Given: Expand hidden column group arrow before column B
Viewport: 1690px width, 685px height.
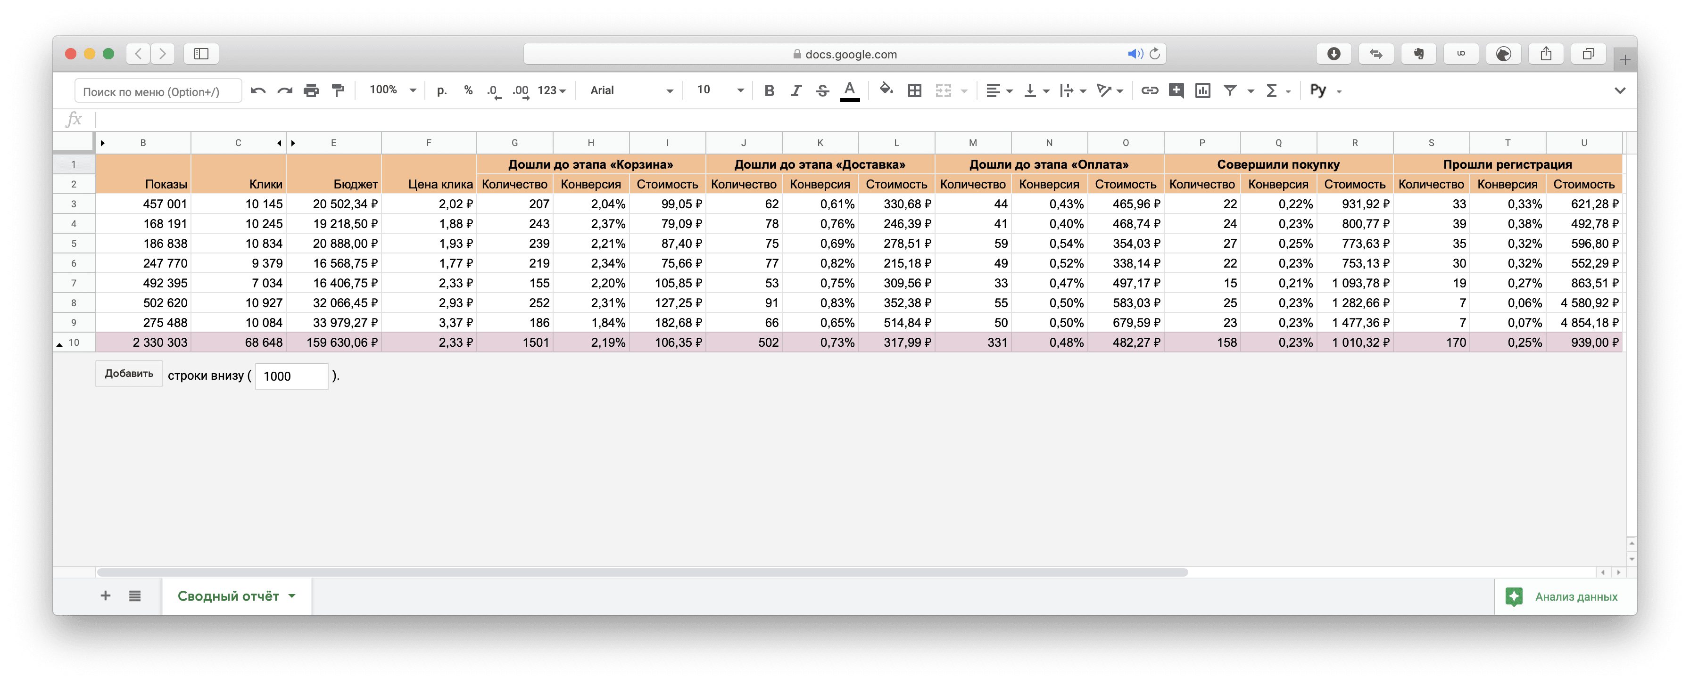Looking at the screenshot, I should [103, 143].
